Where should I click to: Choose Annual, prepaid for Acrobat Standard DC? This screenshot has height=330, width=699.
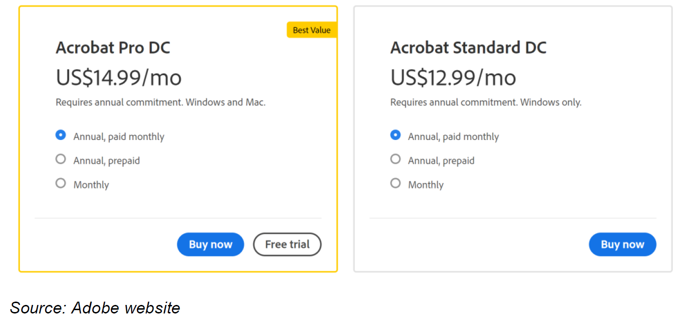[x=395, y=159]
